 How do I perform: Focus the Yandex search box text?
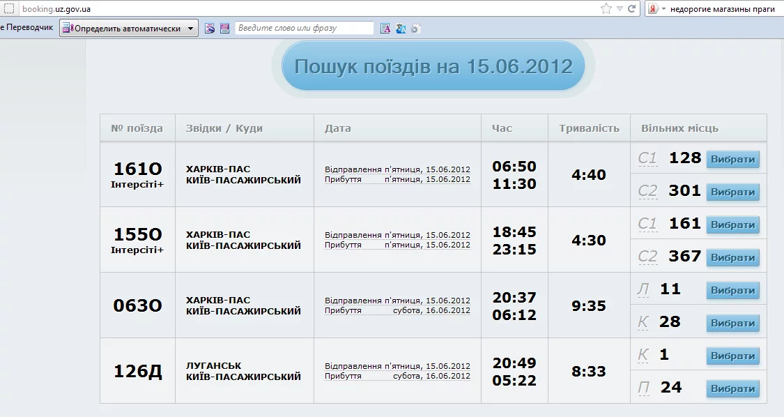coord(723,9)
